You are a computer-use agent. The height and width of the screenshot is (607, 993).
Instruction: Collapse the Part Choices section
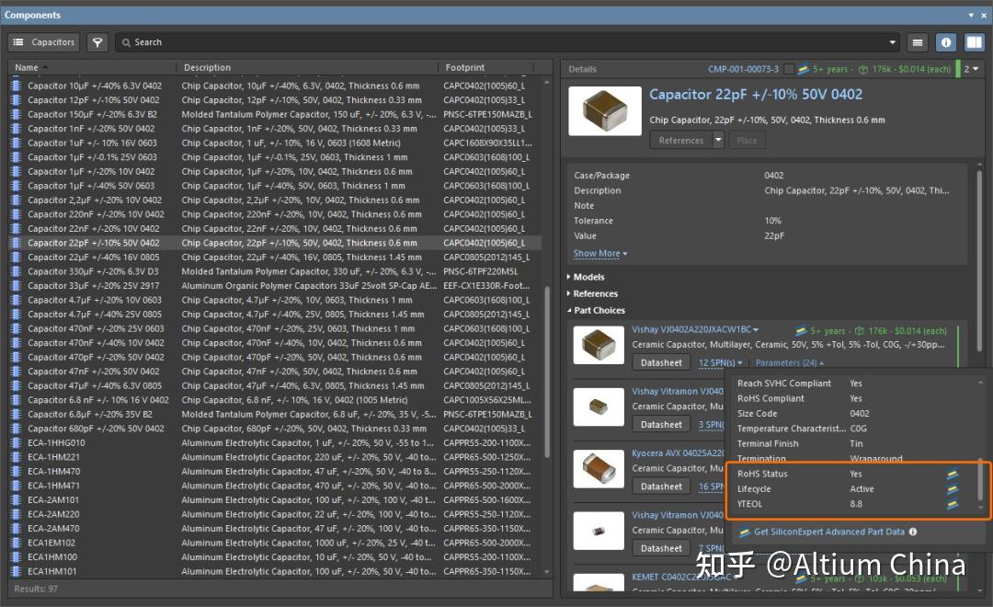click(x=596, y=311)
